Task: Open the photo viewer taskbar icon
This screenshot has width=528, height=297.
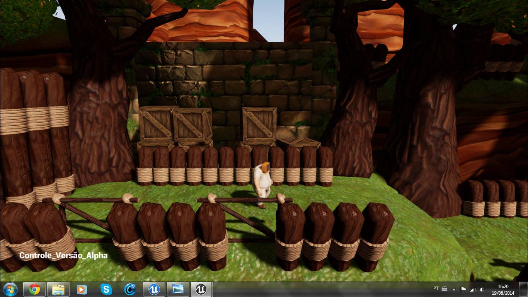Action: (x=178, y=289)
